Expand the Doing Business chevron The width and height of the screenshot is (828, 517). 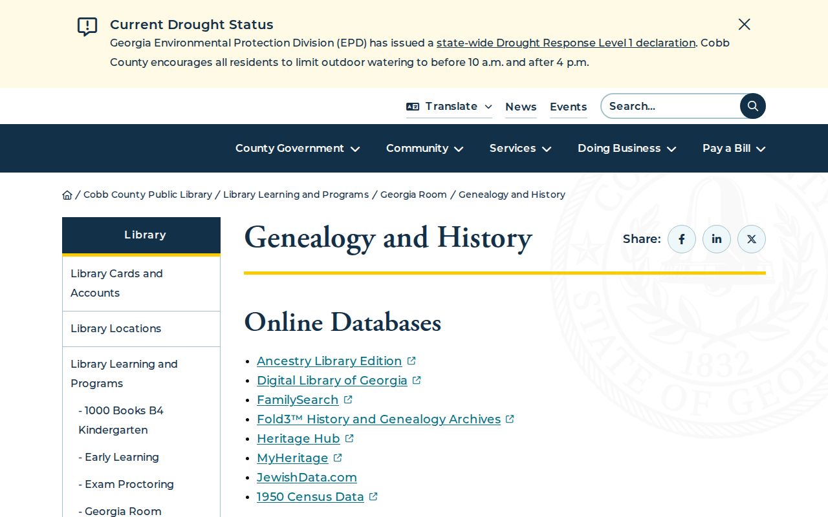[x=671, y=149]
